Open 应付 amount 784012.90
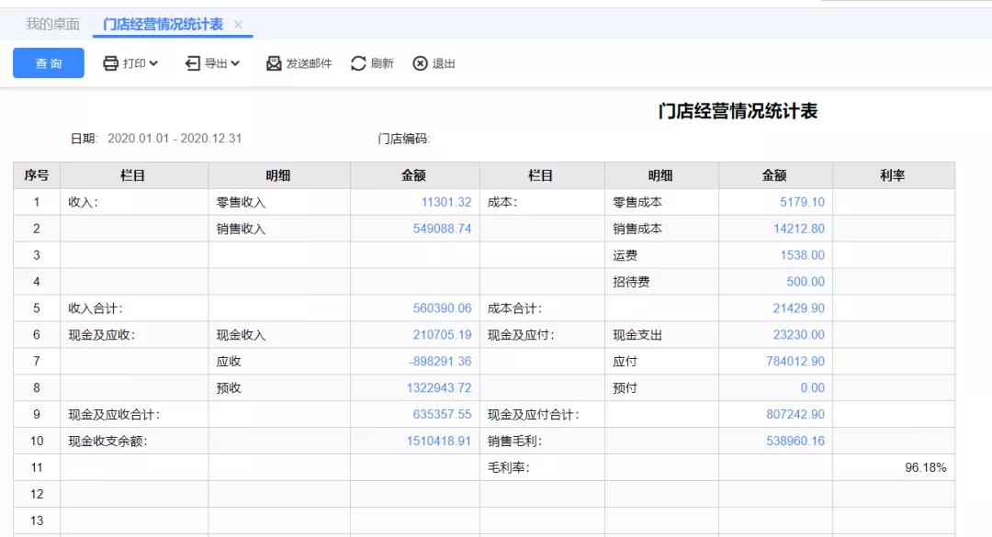Screen dimensions: 992x537 [x=795, y=362]
